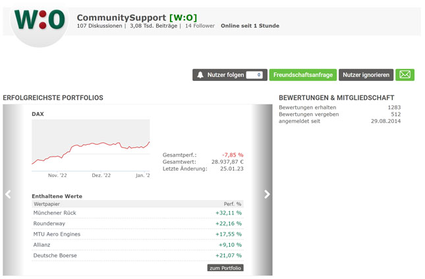Click +9,10 % performance value

click(x=230, y=245)
